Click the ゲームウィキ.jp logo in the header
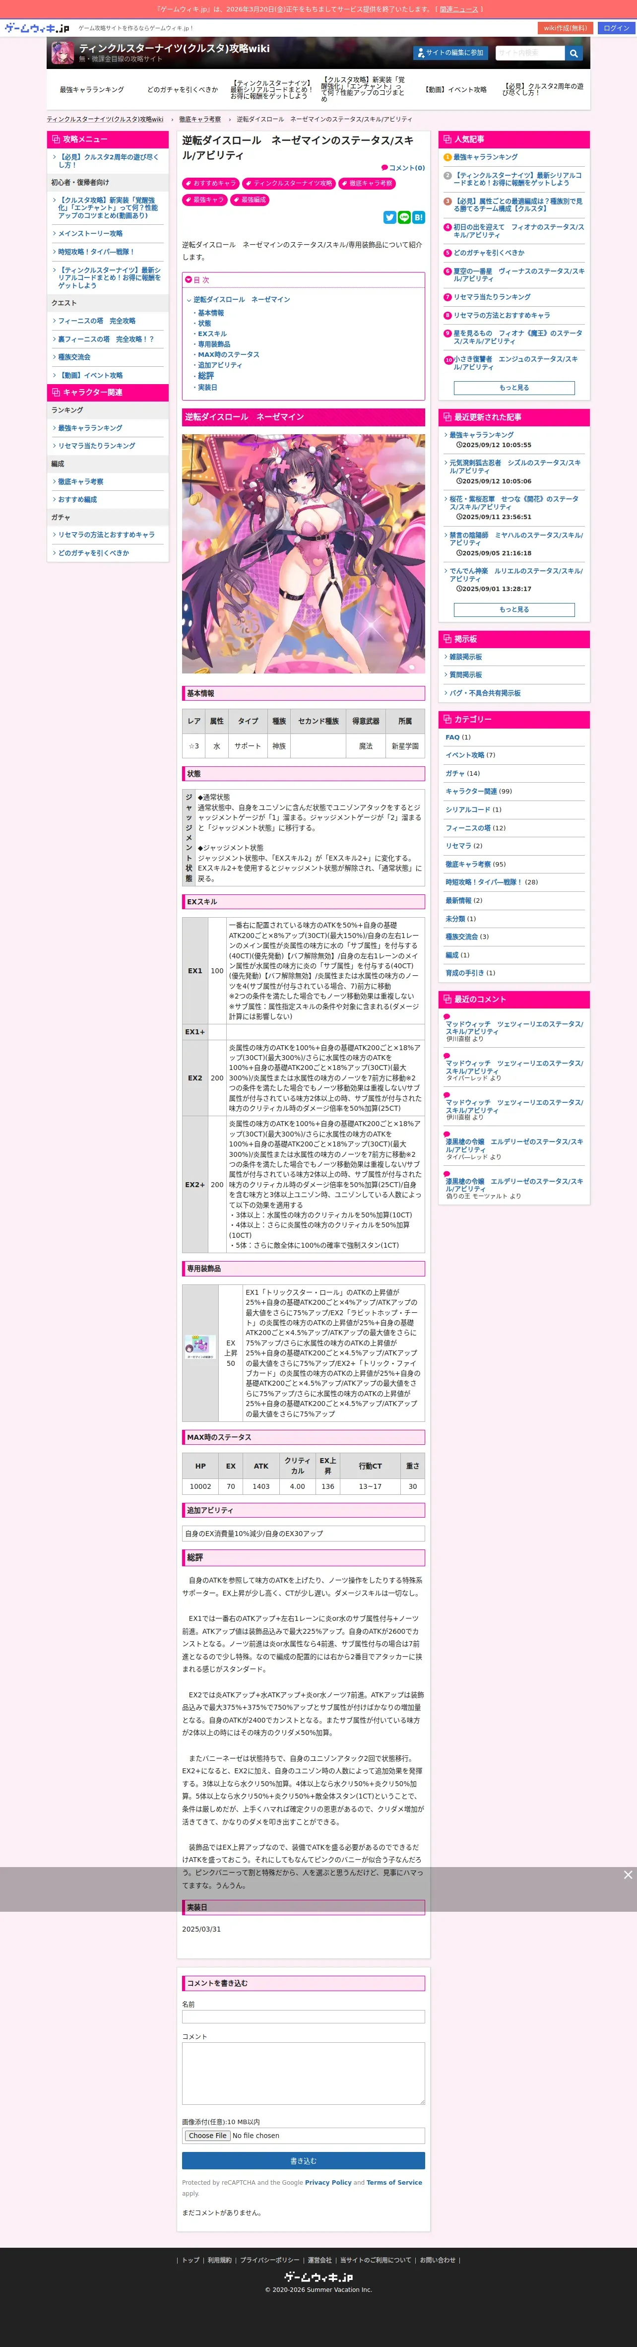This screenshot has width=637, height=2347. (36, 28)
